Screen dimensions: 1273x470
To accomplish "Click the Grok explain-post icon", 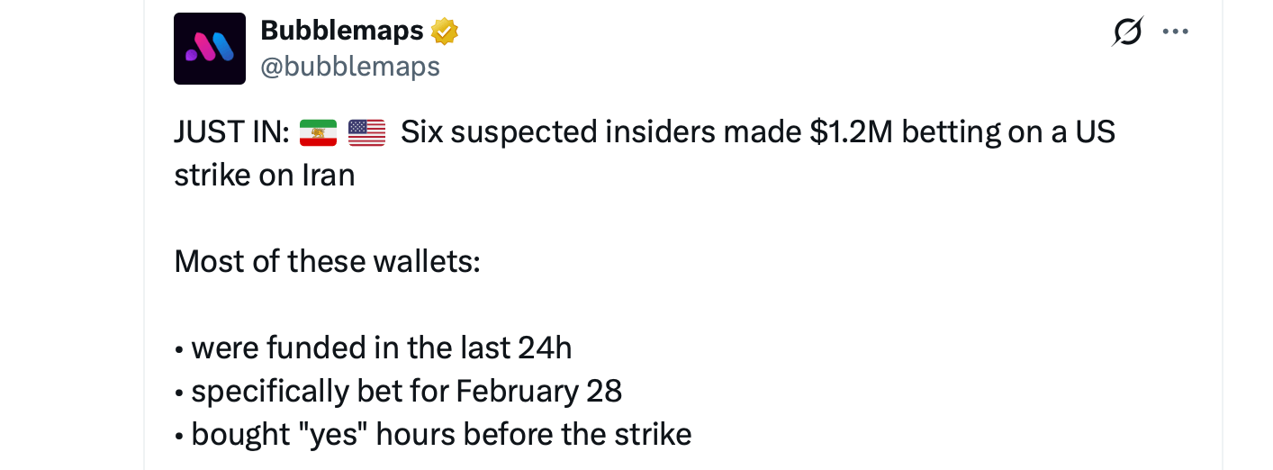I will pos(1127,32).
